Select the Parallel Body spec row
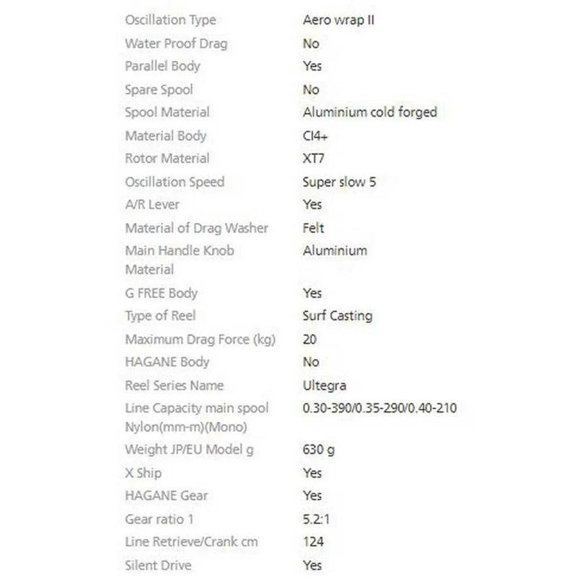This screenshot has width=579, height=579. [x=224, y=67]
